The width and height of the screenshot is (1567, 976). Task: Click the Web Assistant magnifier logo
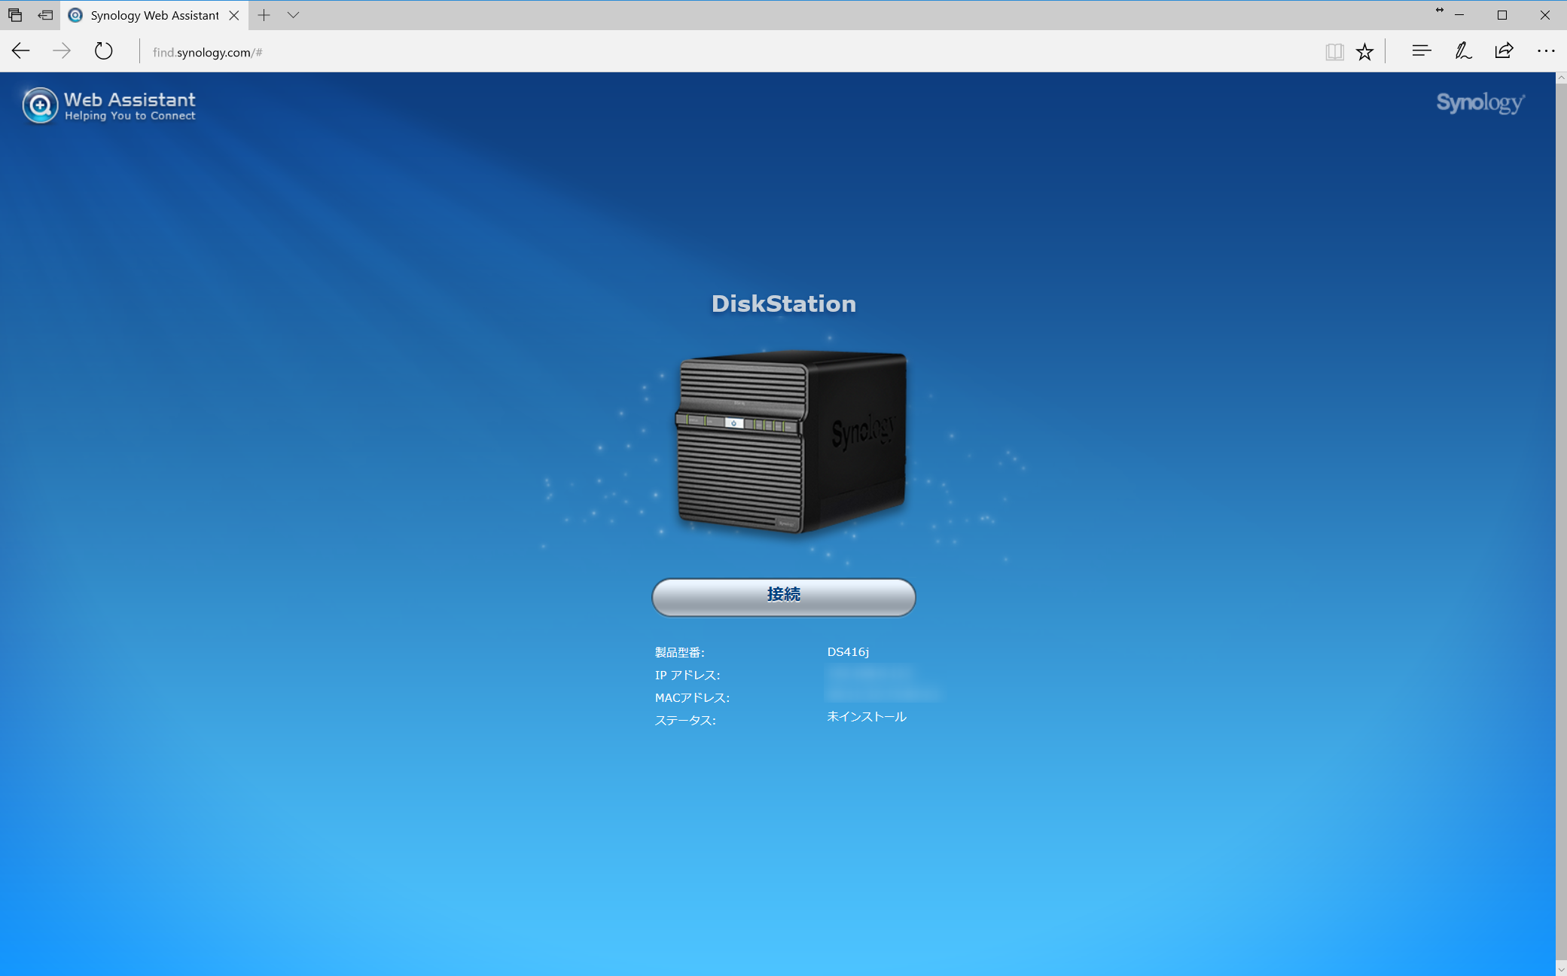pos(40,105)
